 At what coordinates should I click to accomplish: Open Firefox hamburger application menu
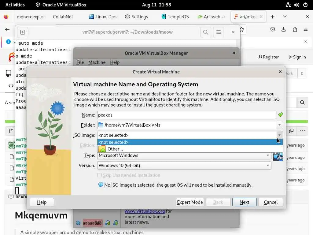(306, 30)
